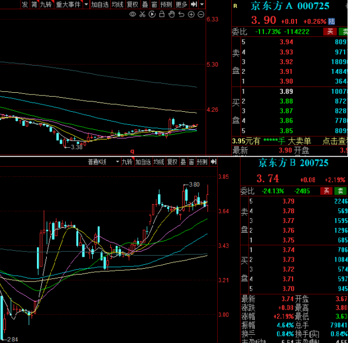Click green 卖 button for 京东方B

pyautogui.click(x=340, y=191)
